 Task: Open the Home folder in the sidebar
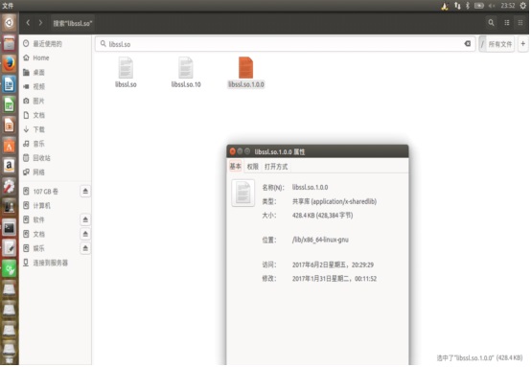(41, 57)
